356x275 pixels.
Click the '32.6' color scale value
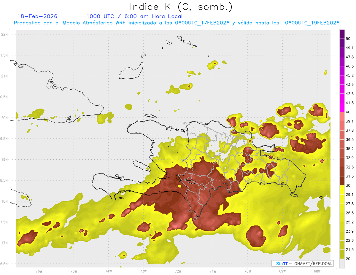coord(350,167)
